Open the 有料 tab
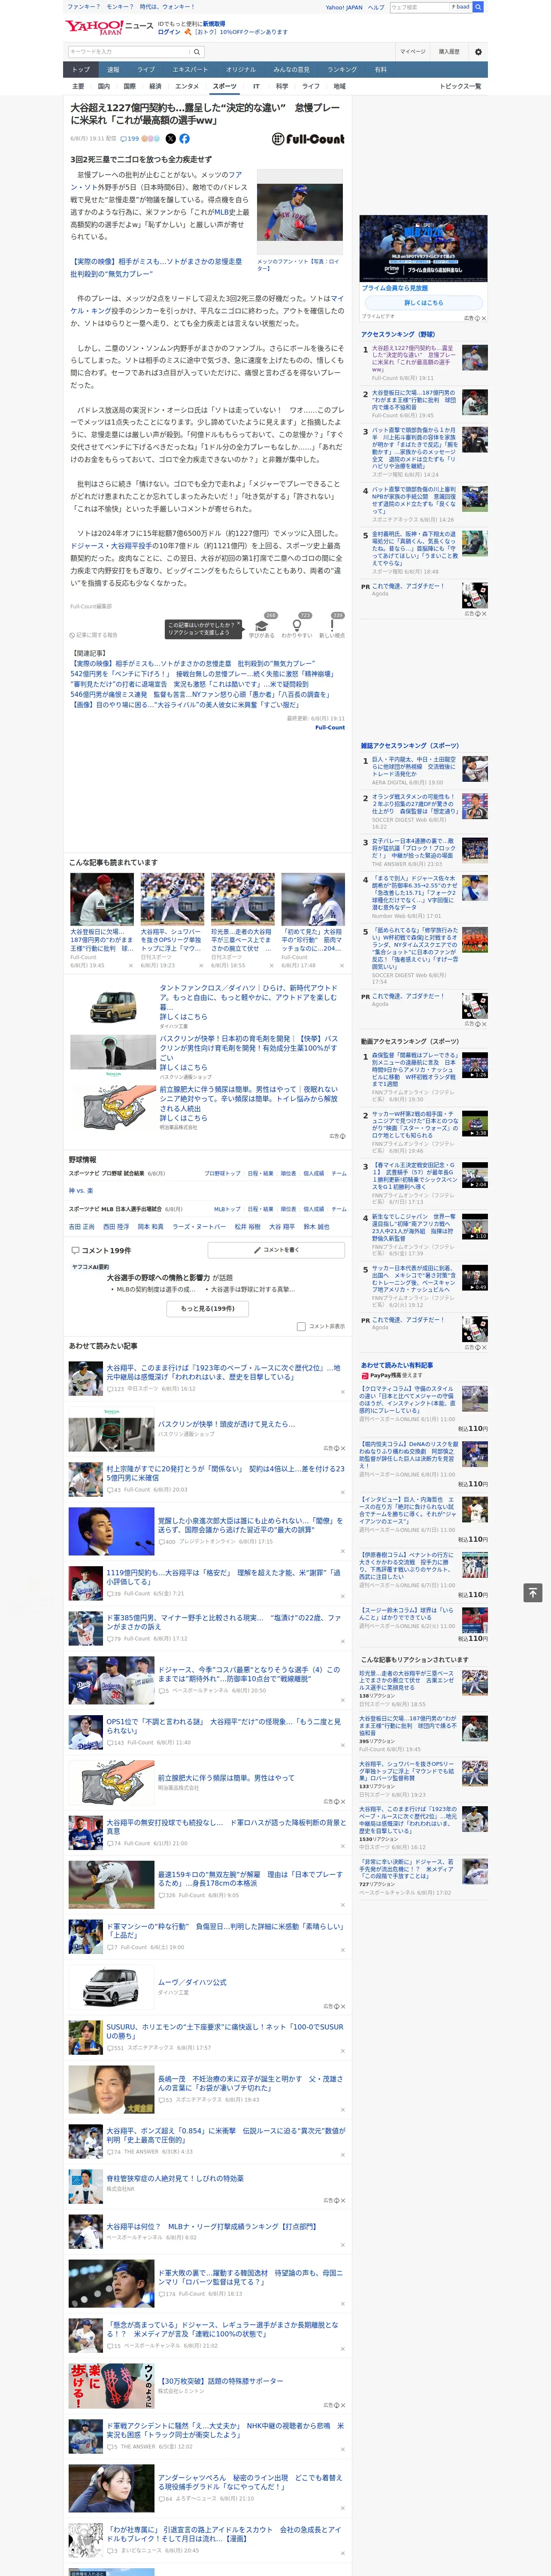Viewport: 551px width, 2576px height. pos(380,70)
